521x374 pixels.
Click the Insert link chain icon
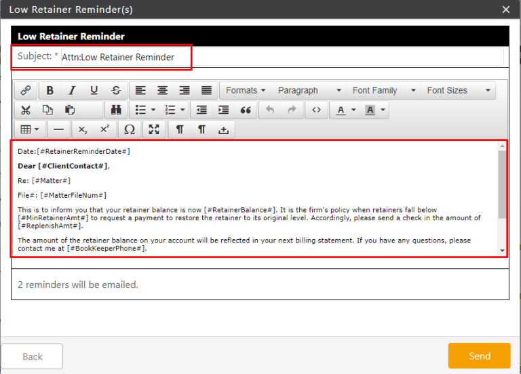coord(26,90)
